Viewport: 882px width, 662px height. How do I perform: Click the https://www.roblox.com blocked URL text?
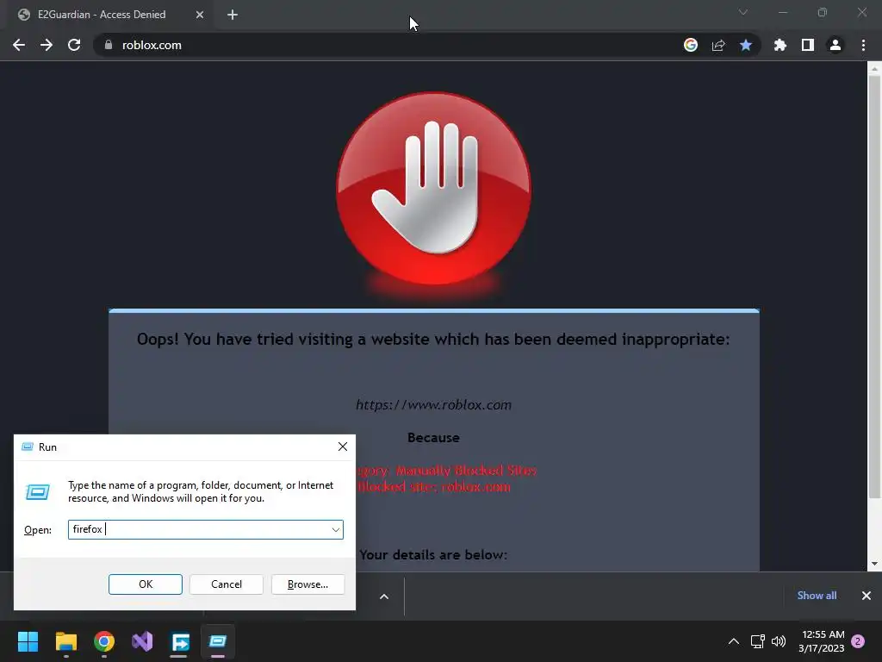coord(434,405)
